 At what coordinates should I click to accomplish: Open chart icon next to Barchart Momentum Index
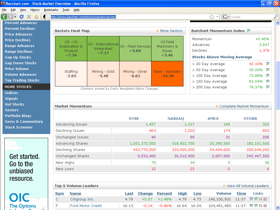point(248,31)
